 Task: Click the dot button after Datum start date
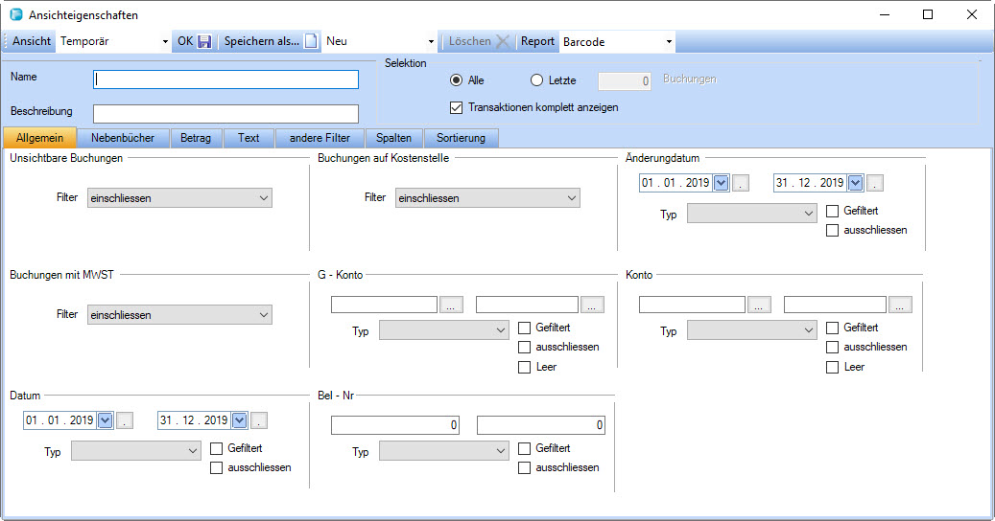tap(126, 420)
